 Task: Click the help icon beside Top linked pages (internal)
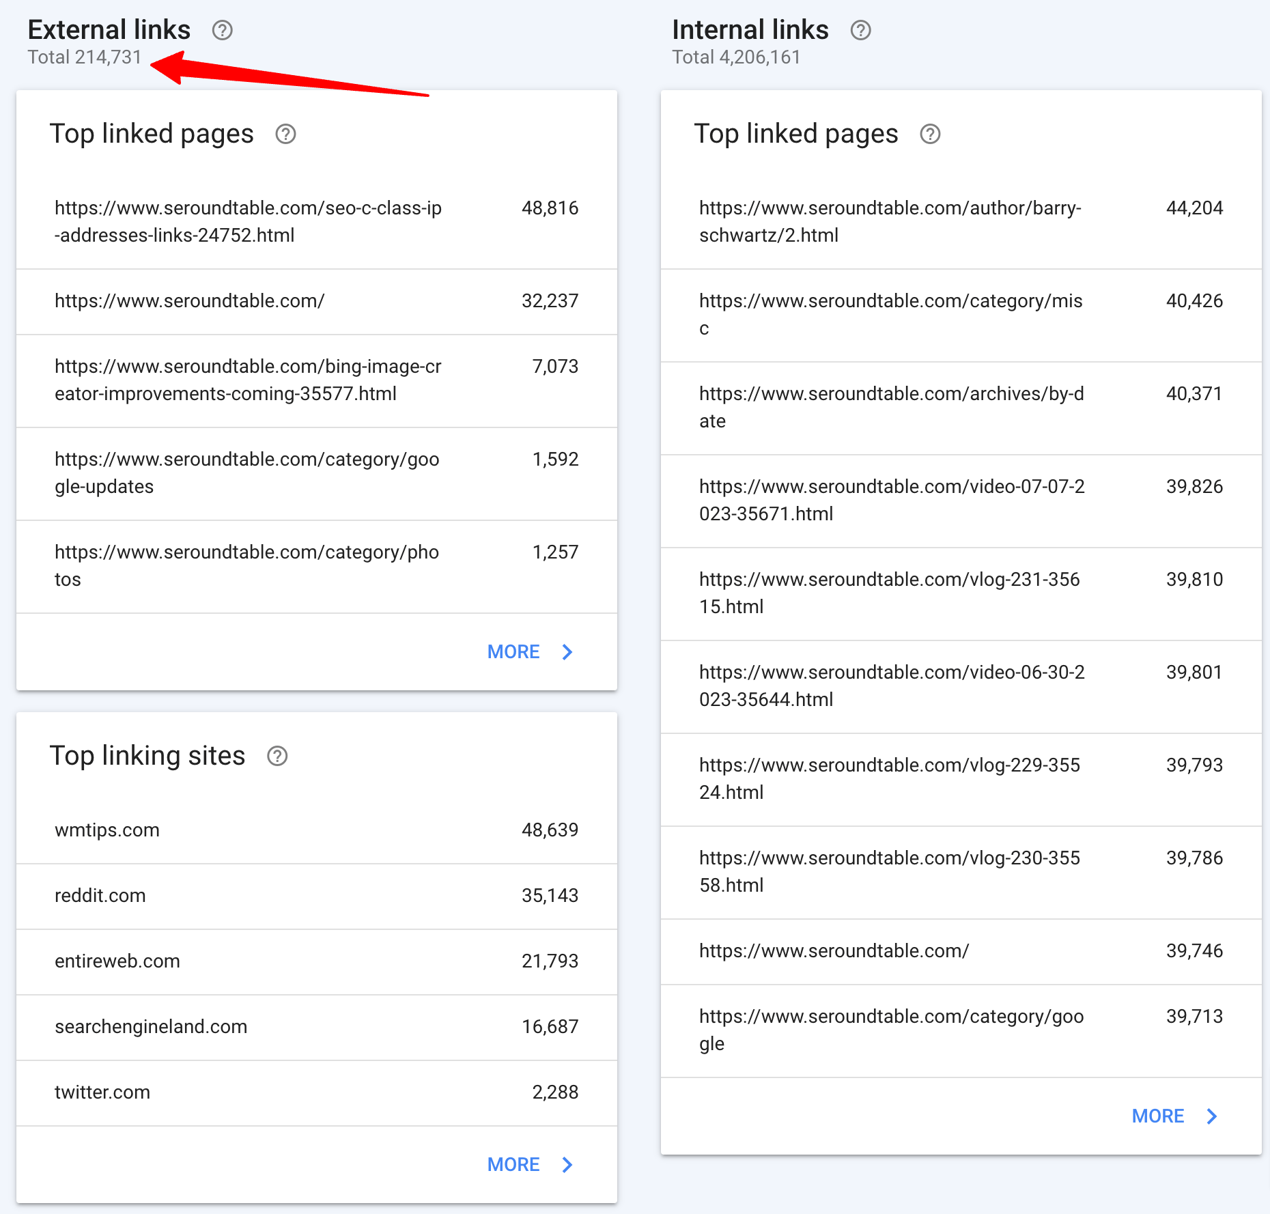[931, 135]
